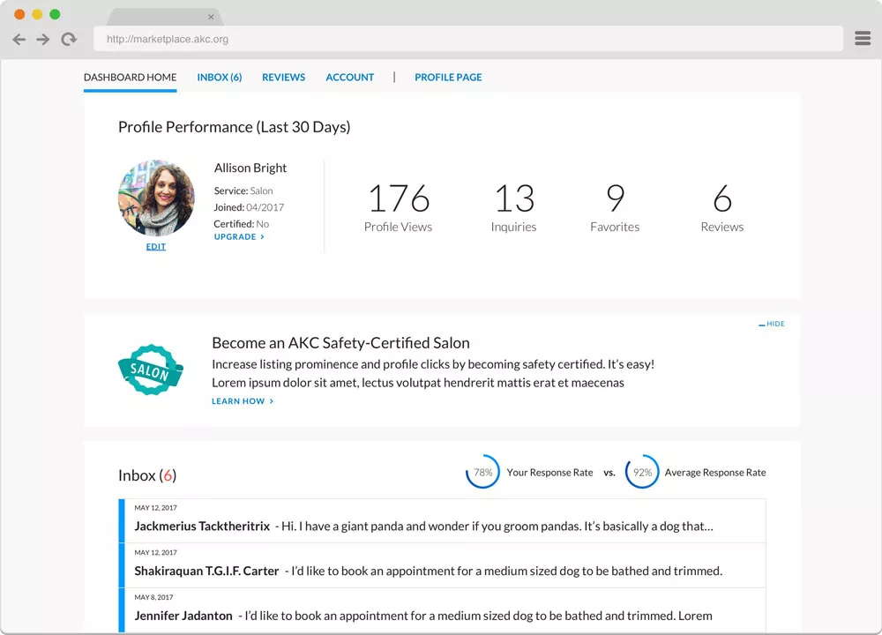This screenshot has height=635, width=882.
Task: Open the Profile Page link
Action: 448,78
